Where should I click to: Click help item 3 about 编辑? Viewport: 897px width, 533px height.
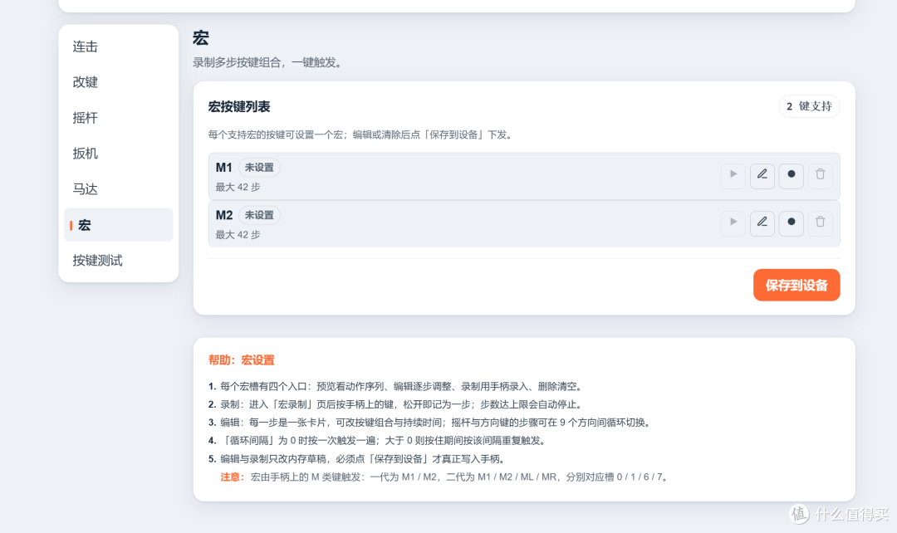click(430, 423)
